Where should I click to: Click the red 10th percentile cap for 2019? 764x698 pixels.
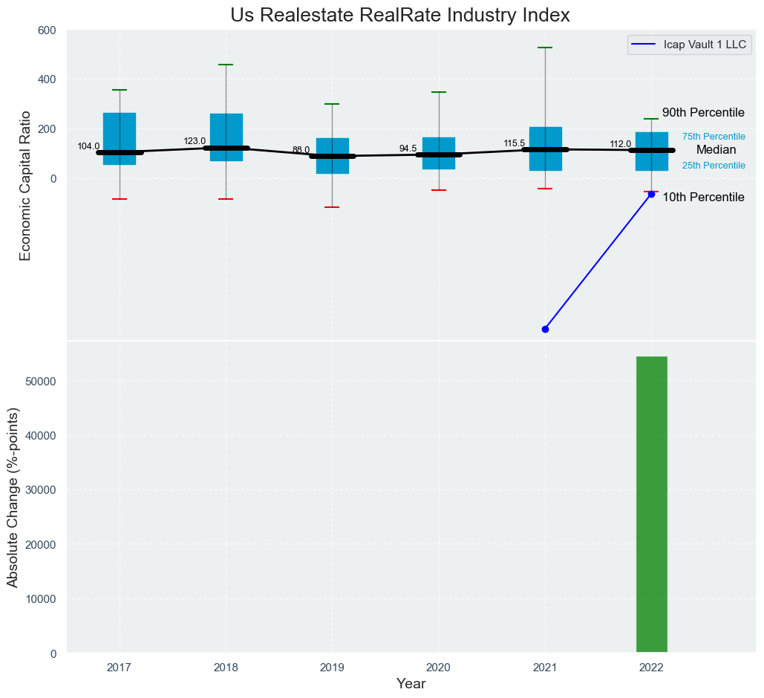(x=332, y=207)
